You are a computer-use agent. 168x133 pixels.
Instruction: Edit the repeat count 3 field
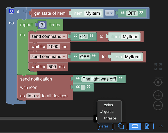pyautogui.click(x=42, y=25)
